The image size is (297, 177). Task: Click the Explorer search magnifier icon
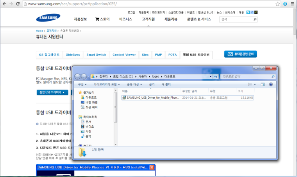273,76
